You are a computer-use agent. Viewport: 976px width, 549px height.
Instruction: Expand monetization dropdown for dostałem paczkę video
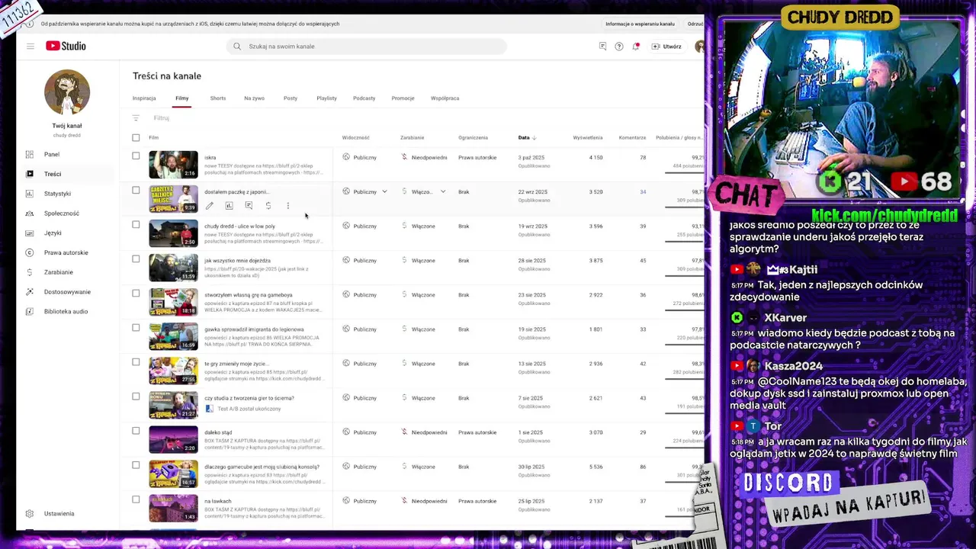[442, 192]
